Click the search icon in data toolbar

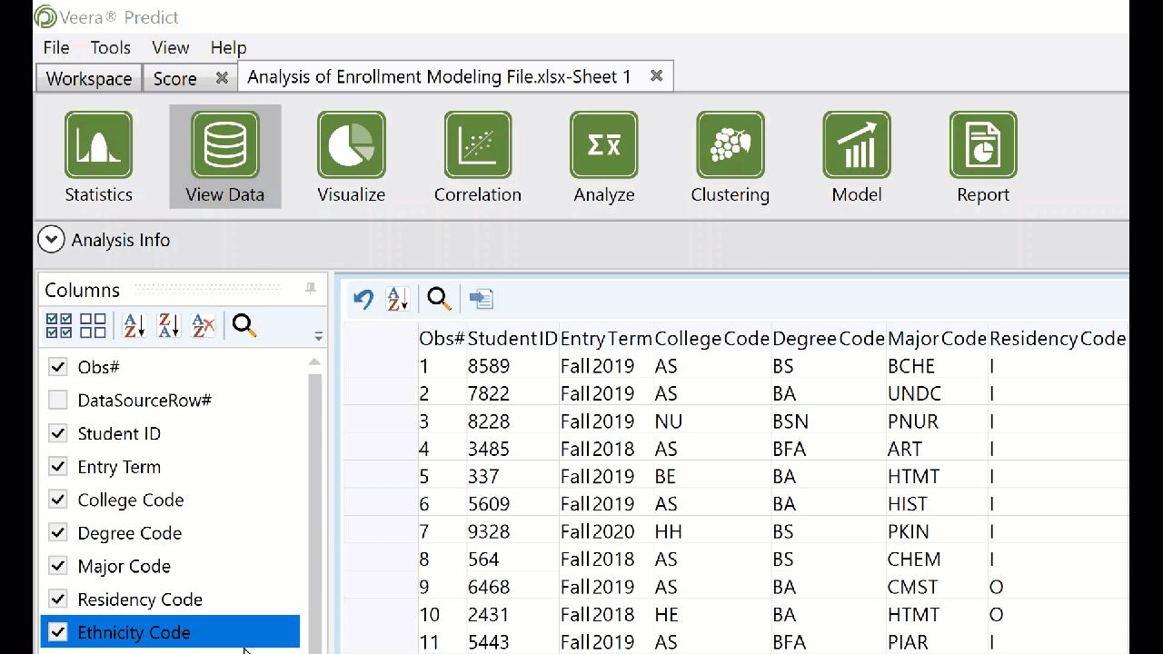[x=439, y=299]
